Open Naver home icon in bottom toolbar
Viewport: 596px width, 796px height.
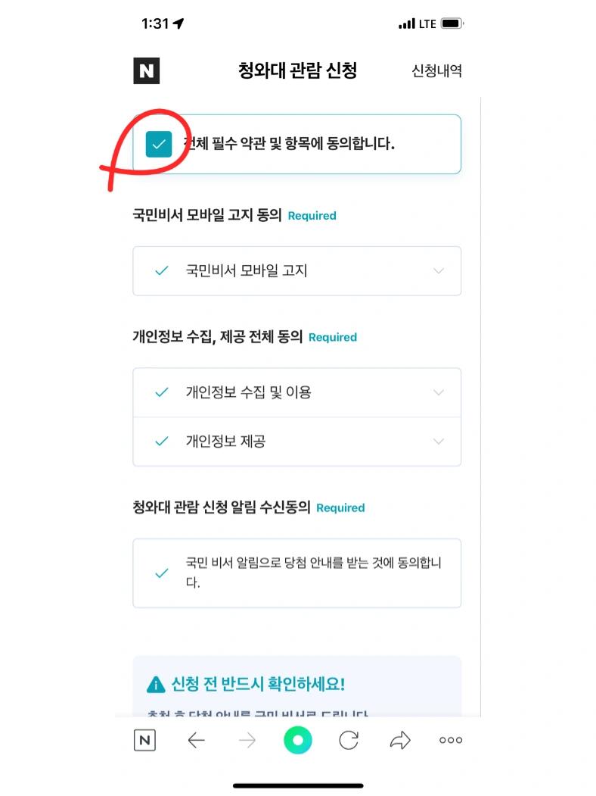pos(144,740)
